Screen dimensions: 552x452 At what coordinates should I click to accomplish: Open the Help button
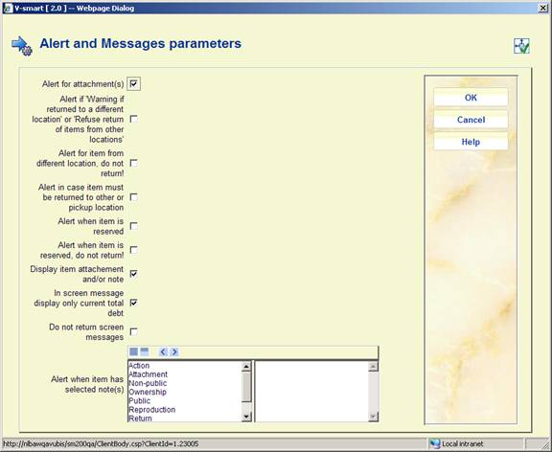471,142
